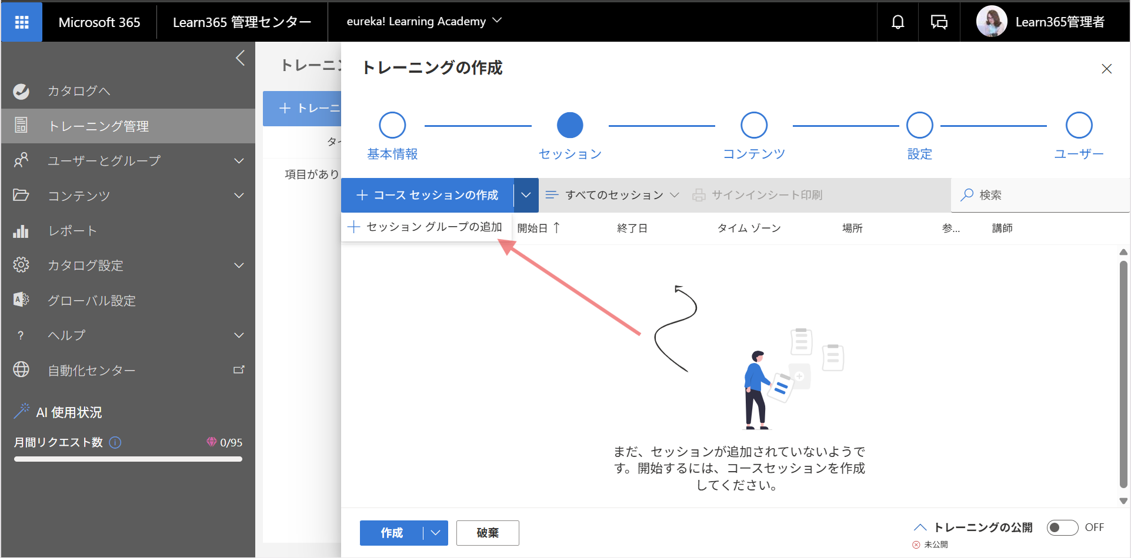
Task: Open dropdown arrow beside コース セッションの作成
Action: [526, 195]
